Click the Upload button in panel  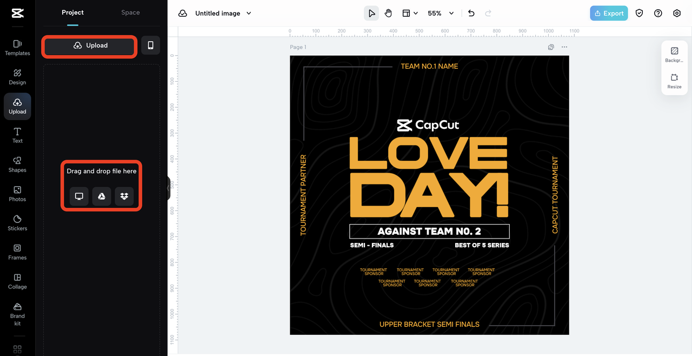click(x=90, y=45)
